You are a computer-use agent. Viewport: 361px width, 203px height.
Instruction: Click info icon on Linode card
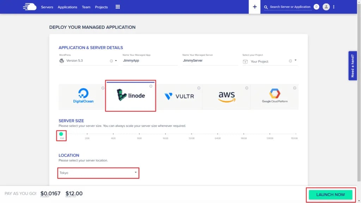click(151, 86)
